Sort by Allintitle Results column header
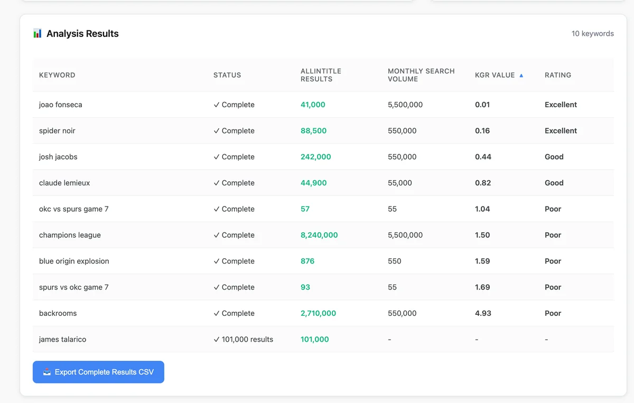This screenshot has width=634, height=403. (x=321, y=75)
